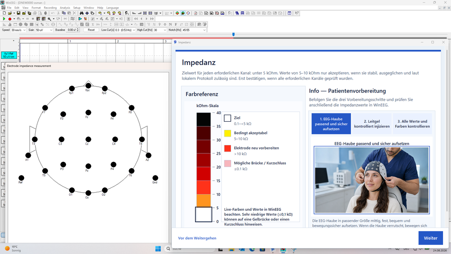Click the Gnd electrode dot

click(155, 178)
